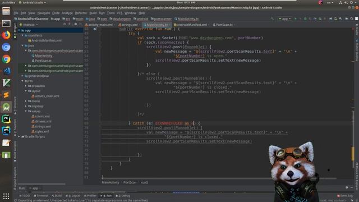Switch to the strings.xml editor tab
Image resolution: width=359 pixels, height=202 pixels.
pyautogui.click(x=128, y=25)
